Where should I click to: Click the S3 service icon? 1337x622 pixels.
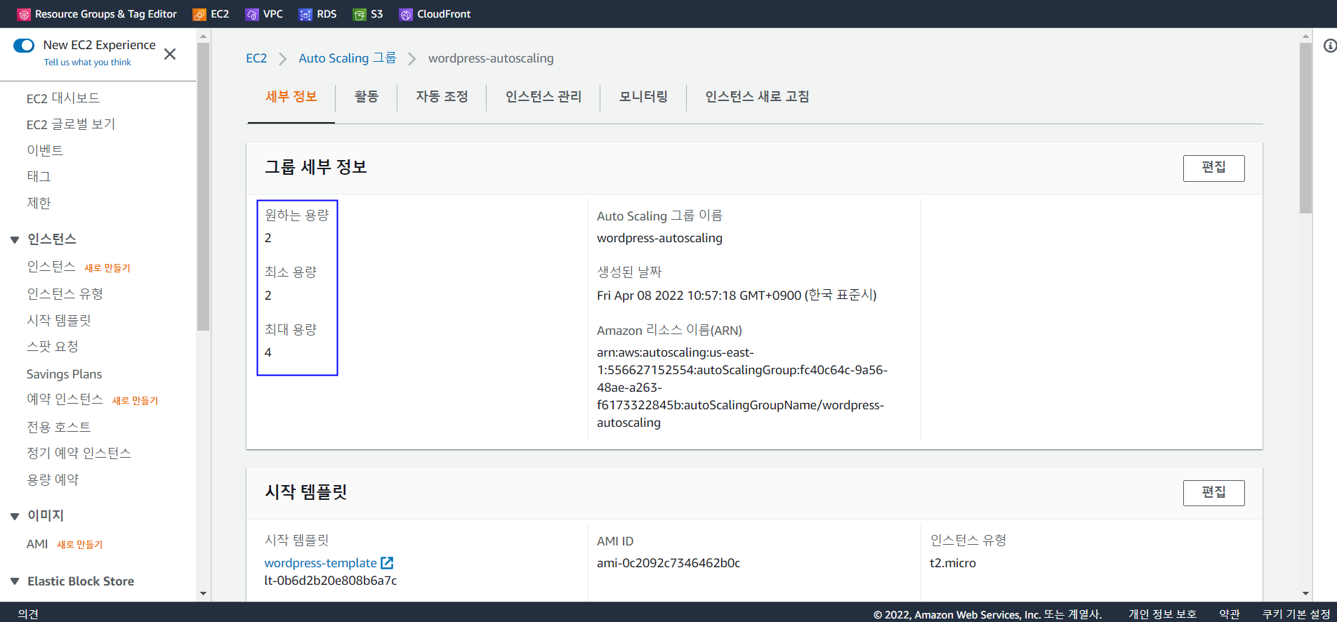point(360,14)
